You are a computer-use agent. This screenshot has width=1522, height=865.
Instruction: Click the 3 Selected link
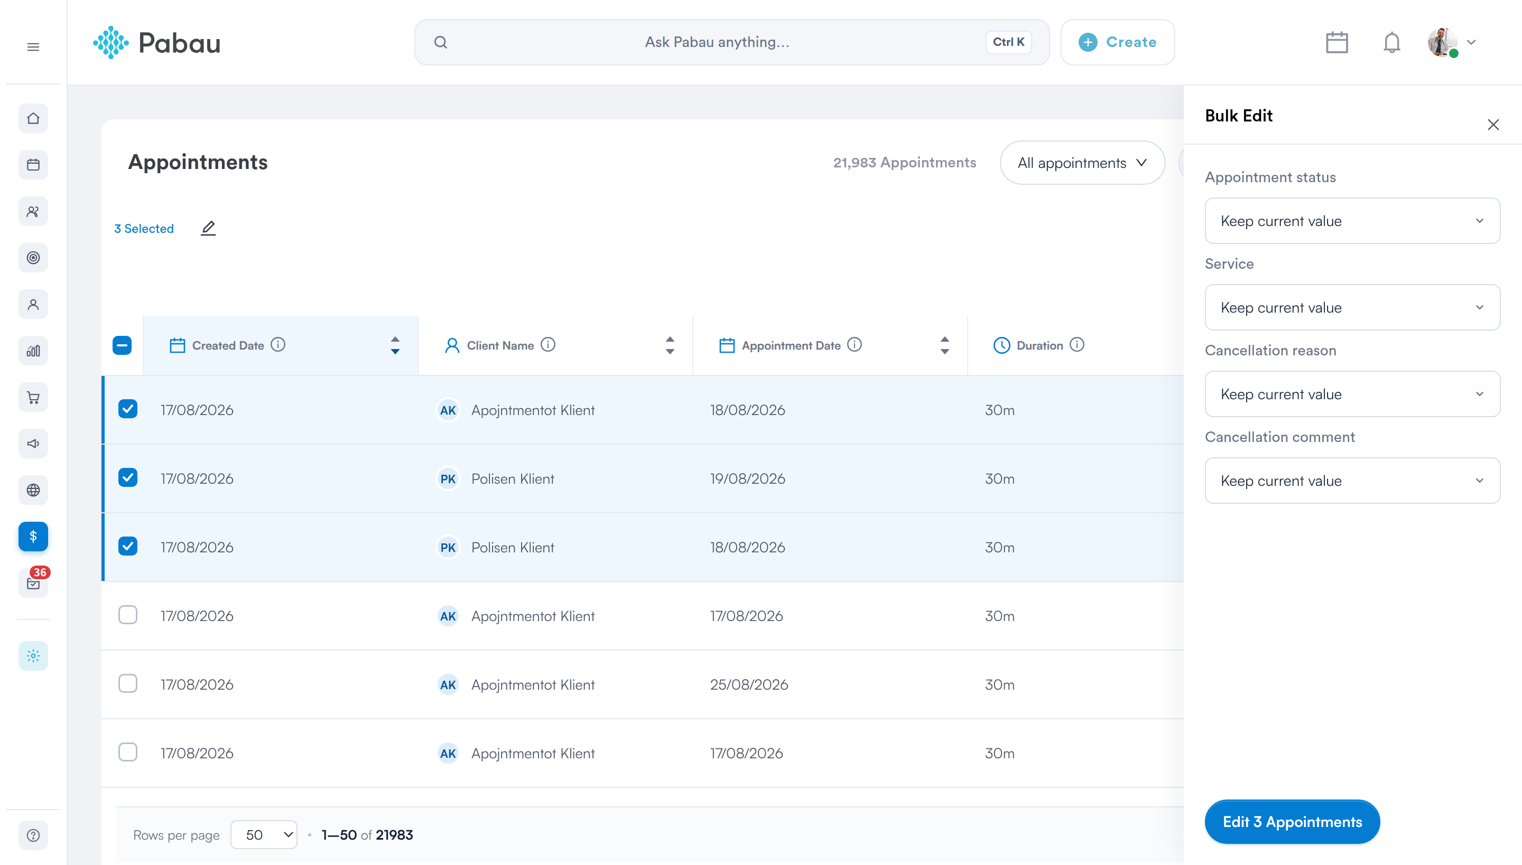coord(144,229)
